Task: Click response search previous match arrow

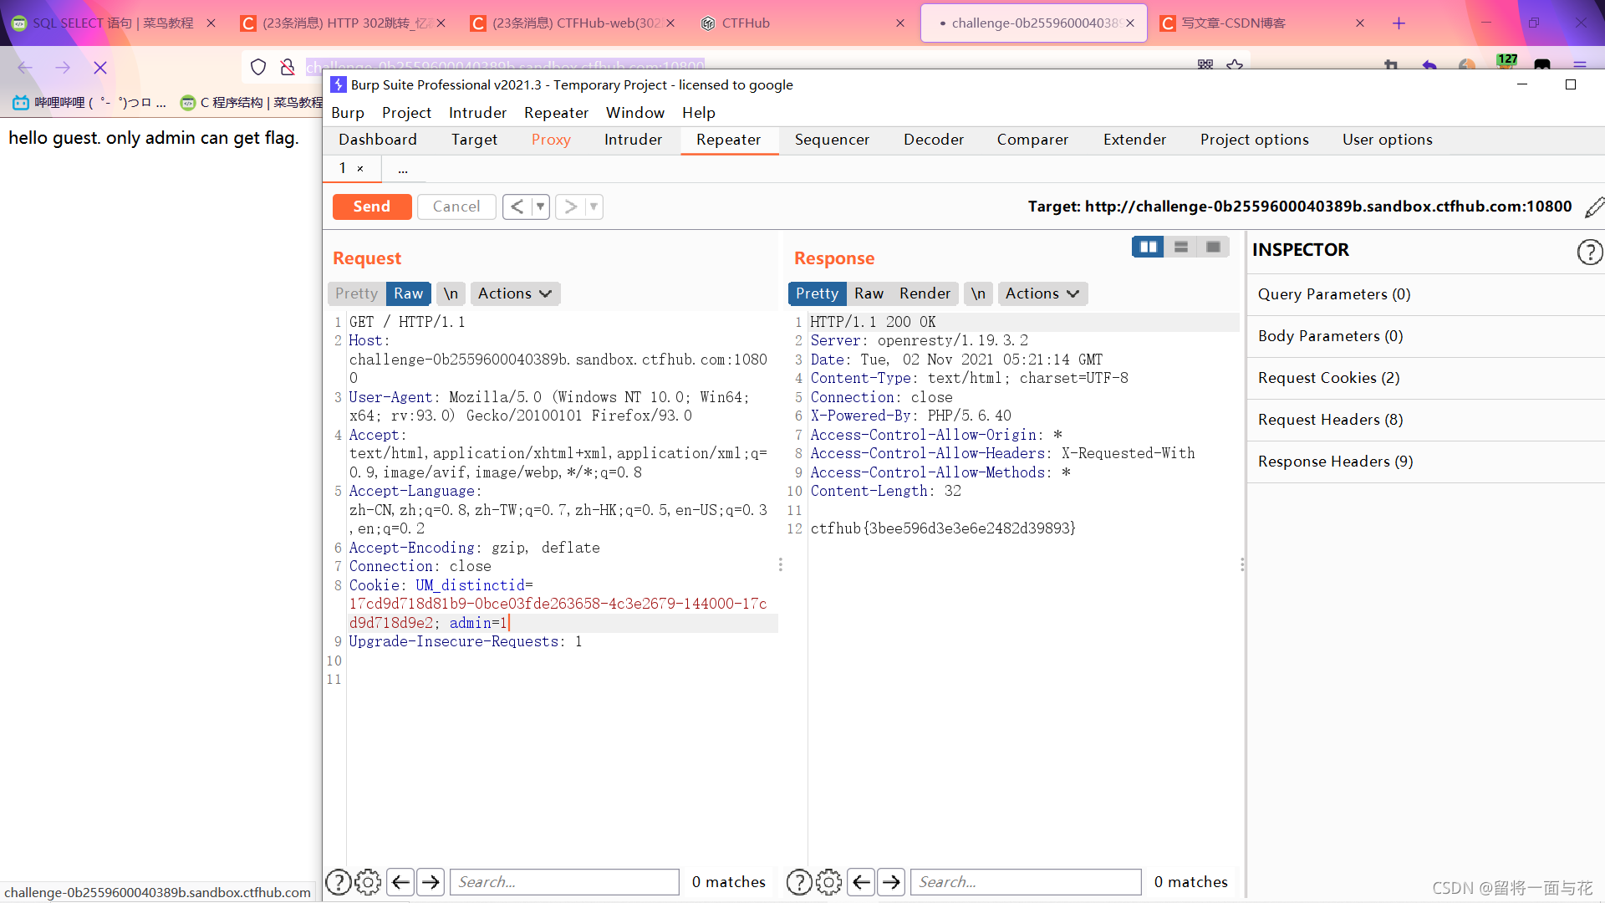Action: tap(861, 882)
